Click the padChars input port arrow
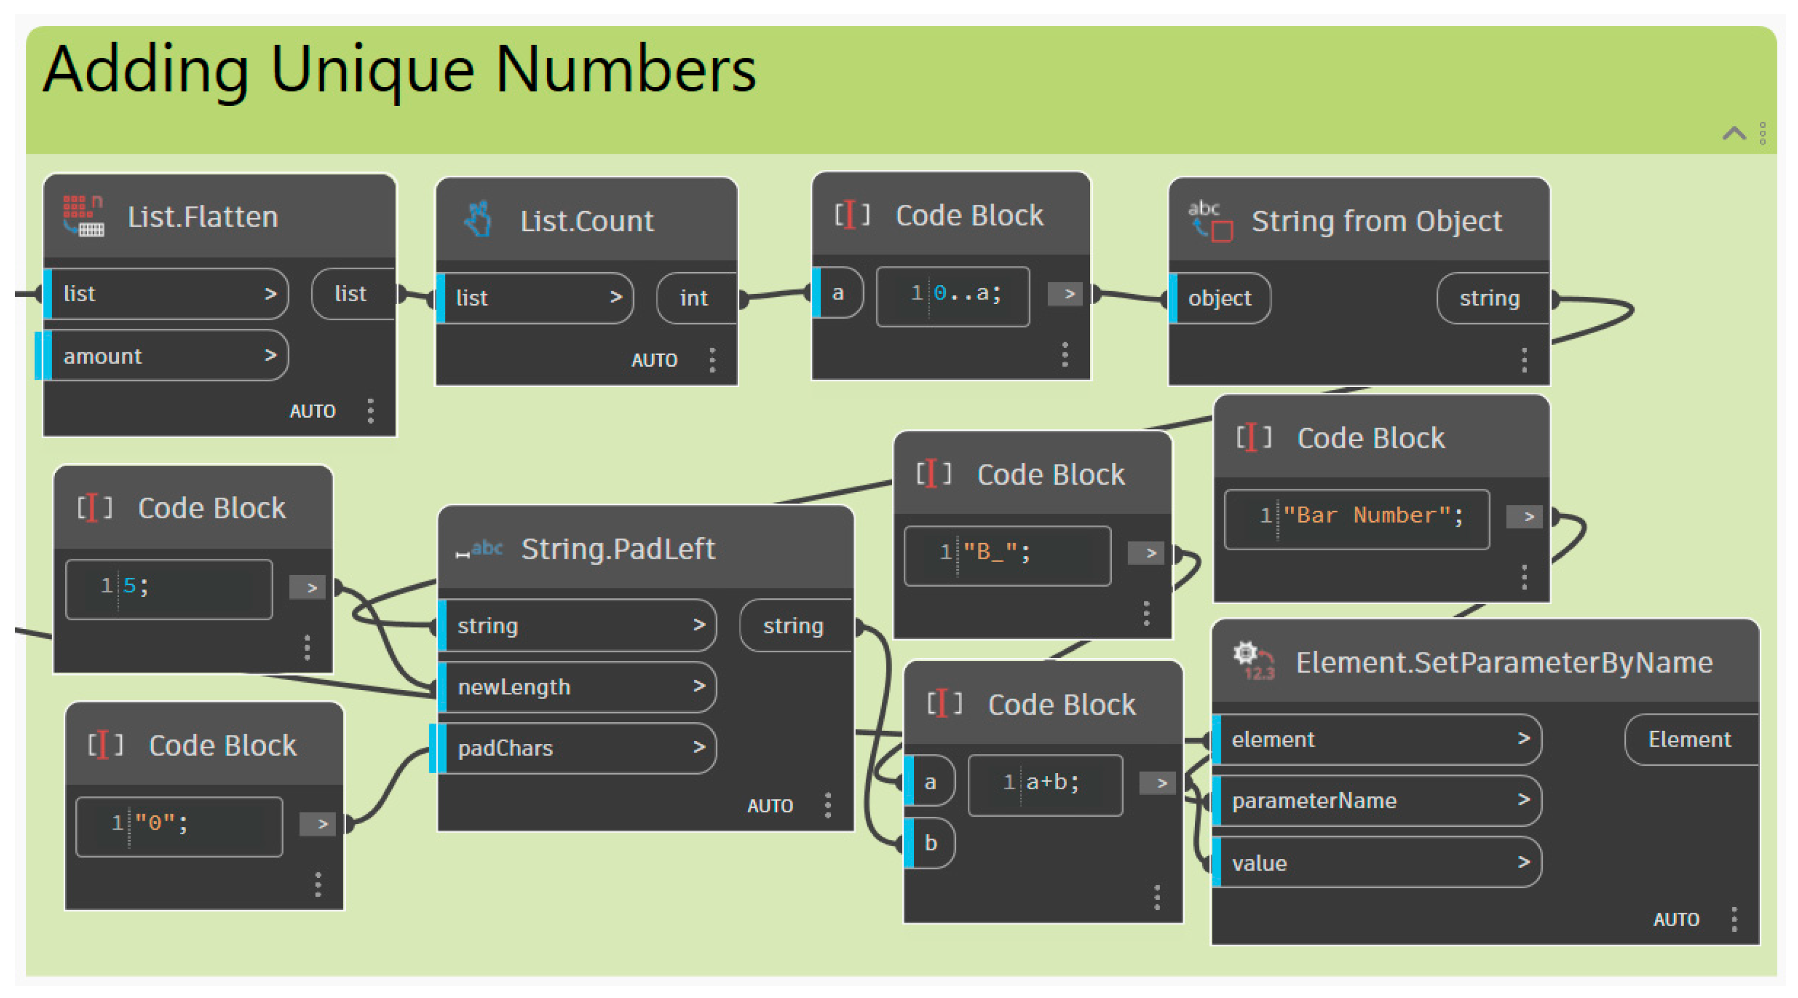Screen dimensions: 1798x998 point(698,748)
